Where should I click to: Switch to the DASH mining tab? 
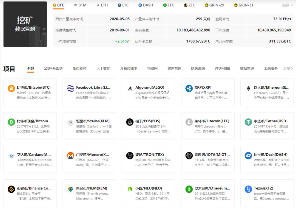(x=146, y=5)
